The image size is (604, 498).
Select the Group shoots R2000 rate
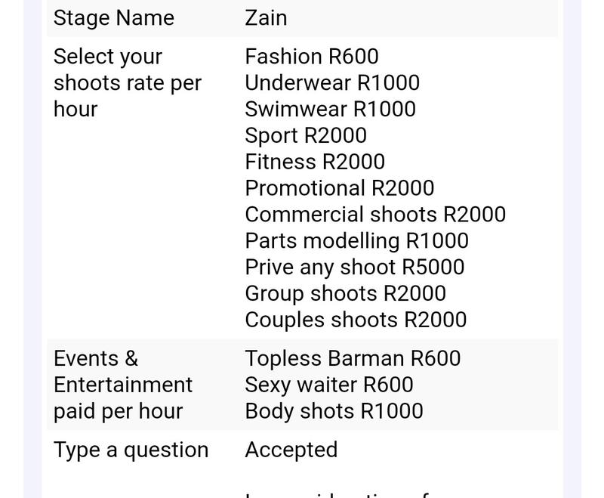pyautogui.click(x=346, y=293)
